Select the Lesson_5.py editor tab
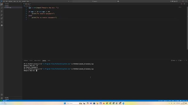The width and height of the screenshot is (188, 105). coord(27,4)
